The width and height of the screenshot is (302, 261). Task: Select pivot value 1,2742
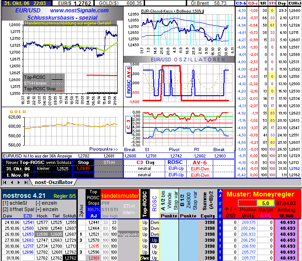pos(176,156)
